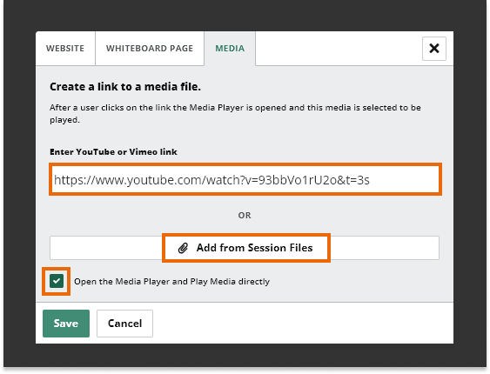
Task: Save the media link
Action: (x=66, y=324)
